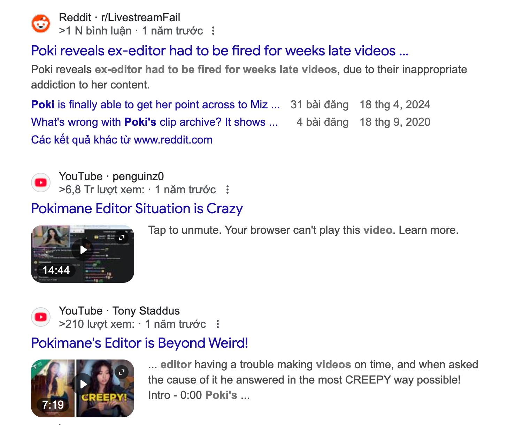Open 'What's wrong with Poki's clip archive?' link

pyautogui.click(x=154, y=122)
